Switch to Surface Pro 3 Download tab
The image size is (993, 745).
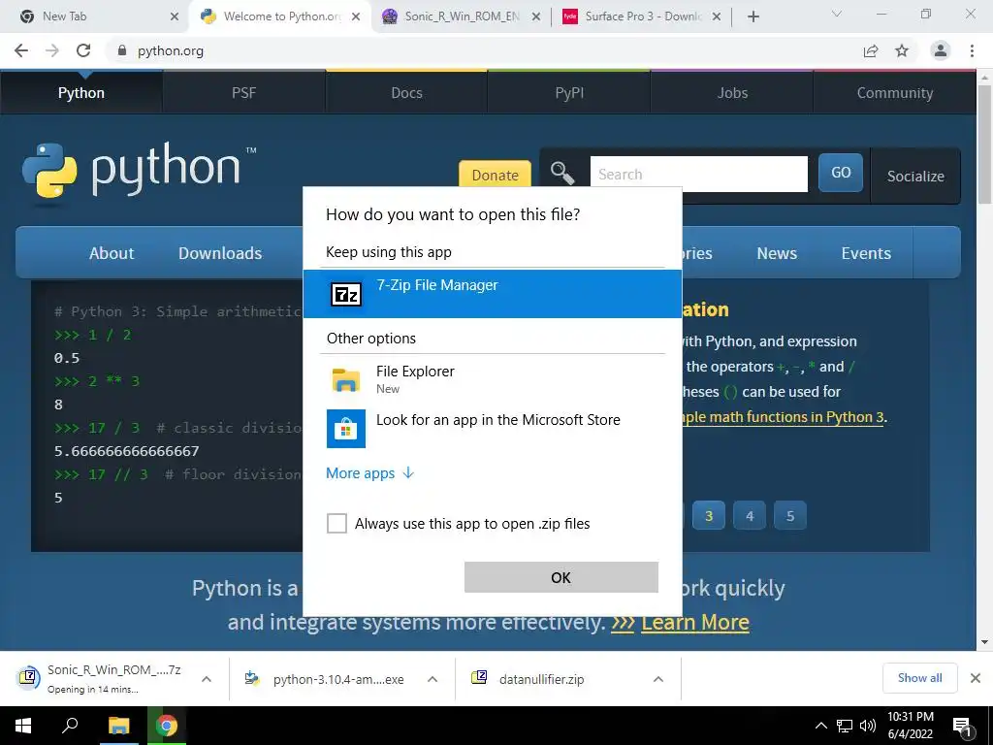click(641, 16)
